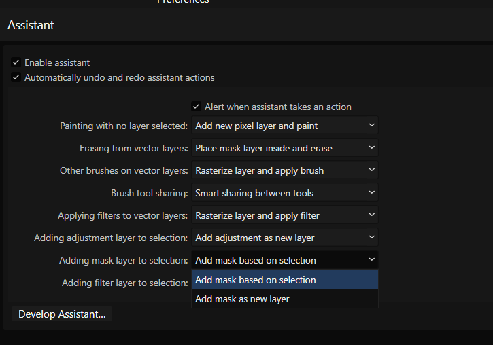Open Brush tool sharing dropdown
Viewport: 493px width, 345px height.
pos(284,193)
